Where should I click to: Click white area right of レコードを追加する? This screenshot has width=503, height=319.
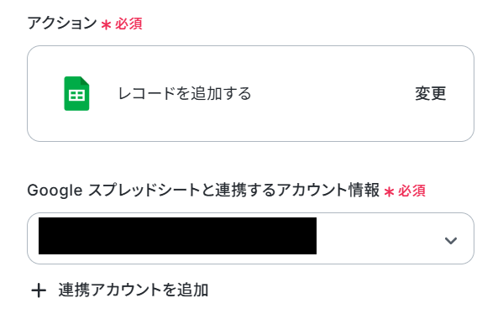click(333, 94)
